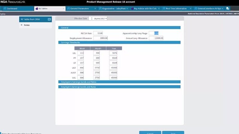Click the Annual Levy Allowance field
The image size is (239, 134).
[156, 38]
